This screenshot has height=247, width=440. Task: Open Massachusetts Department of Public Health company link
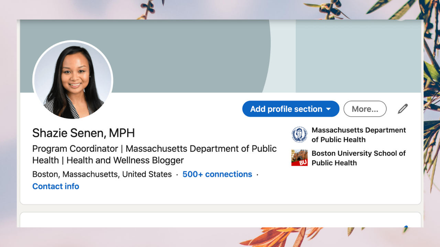pyautogui.click(x=359, y=135)
